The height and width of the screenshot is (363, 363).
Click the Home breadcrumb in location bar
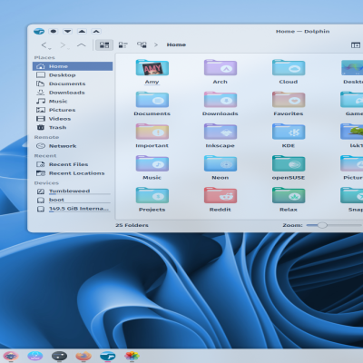[176, 44]
